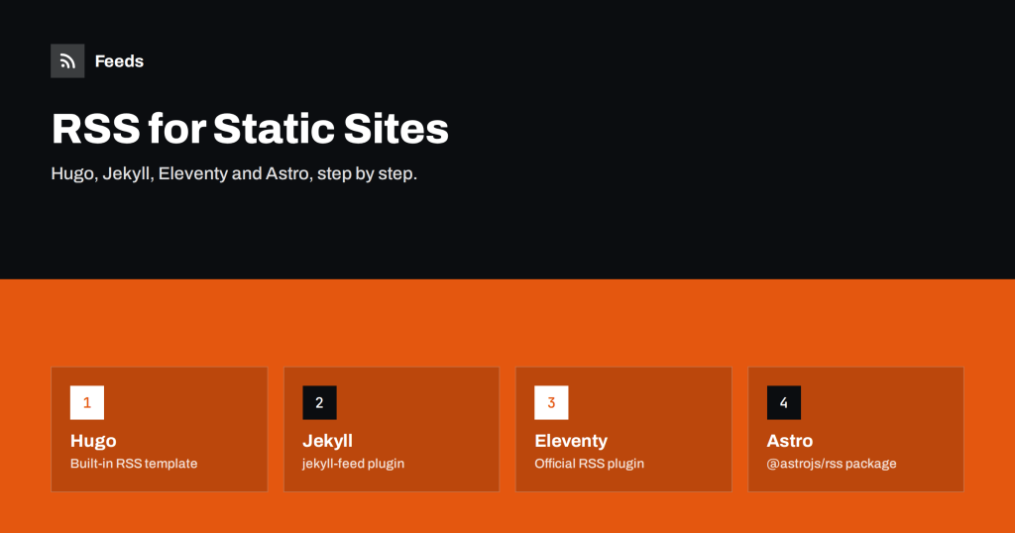Click the number 3 badge
This screenshot has width=1015, height=533.
click(x=551, y=402)
